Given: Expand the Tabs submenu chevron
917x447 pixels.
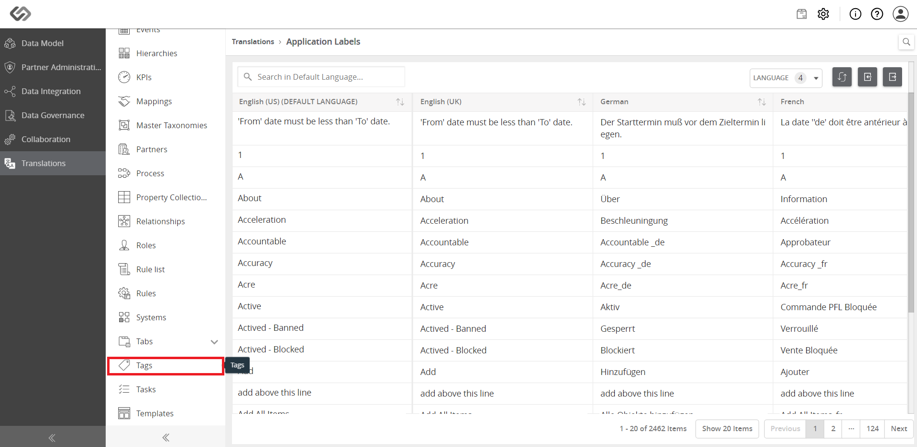Looking at the screenshot, I should click(214, 342).
